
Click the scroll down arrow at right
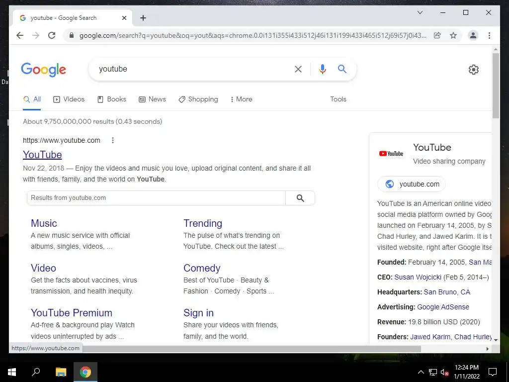pyautogui.click(x=496, y=340)
